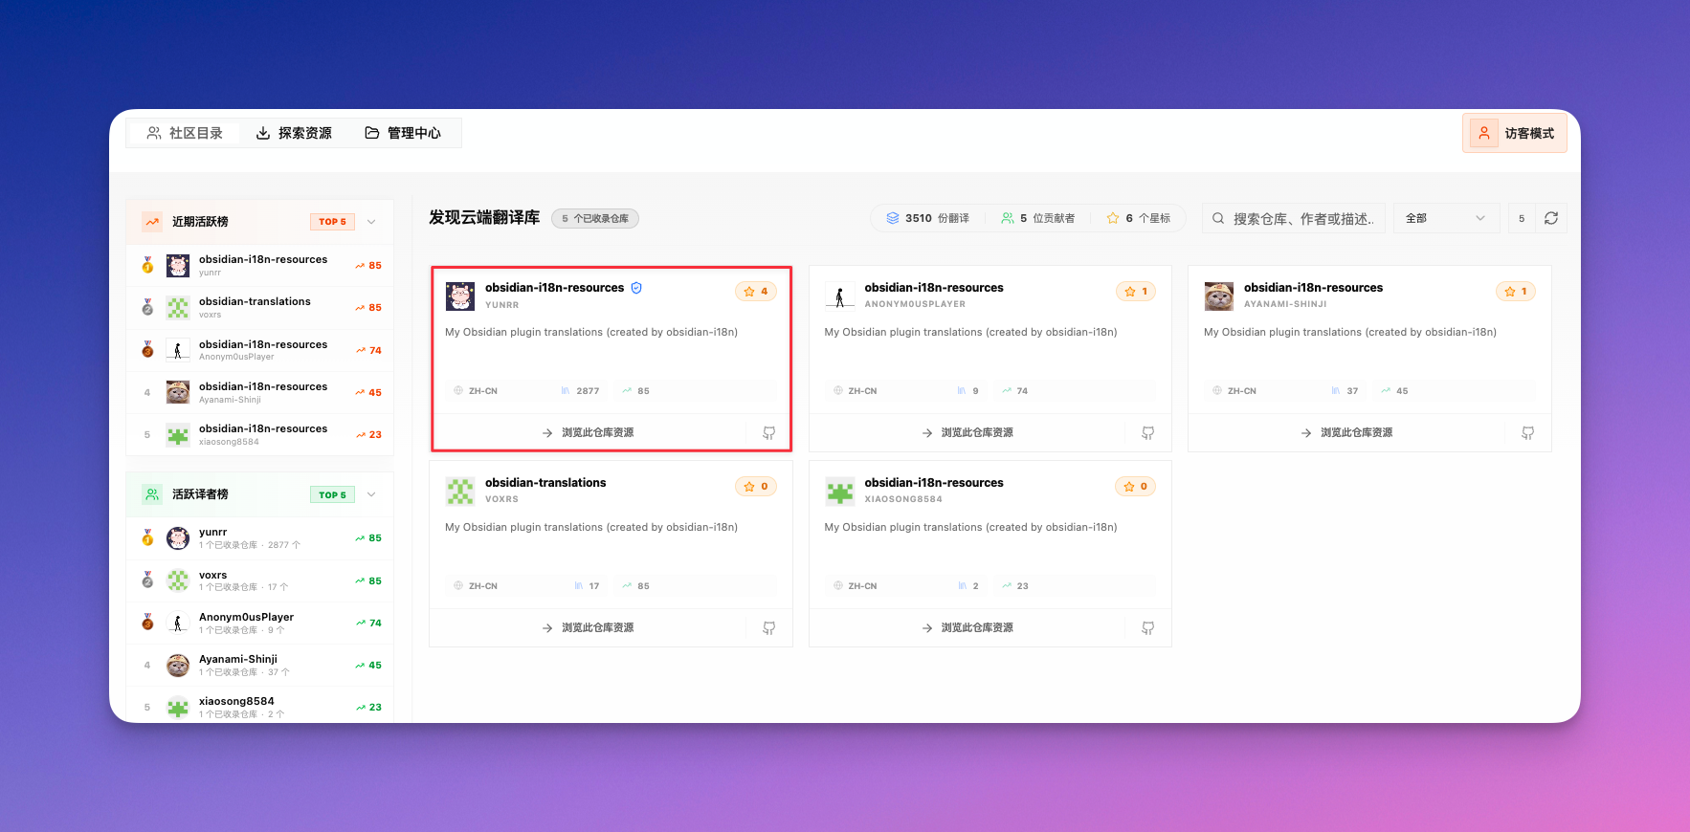
Task: Click 浏览此仓库资源 on yunrr card
Action: pos(588,433)
